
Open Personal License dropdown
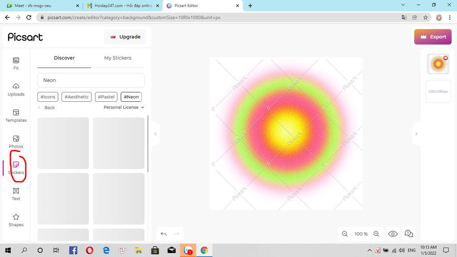pos(124,107)
